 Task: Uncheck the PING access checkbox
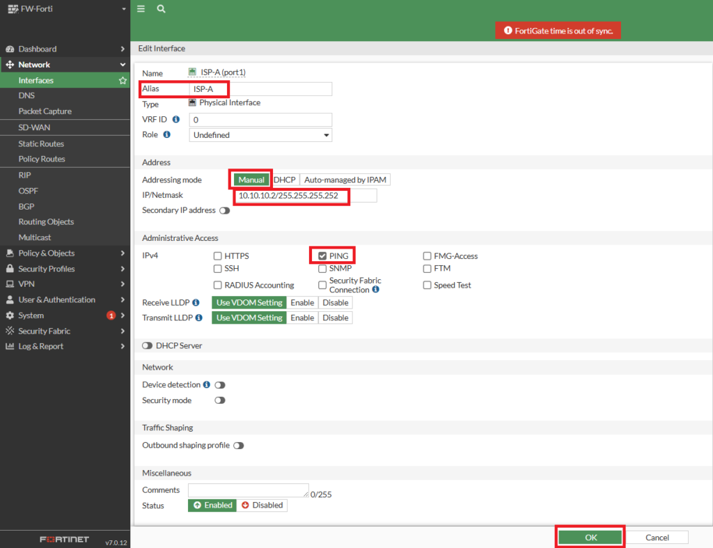[322, 256]
